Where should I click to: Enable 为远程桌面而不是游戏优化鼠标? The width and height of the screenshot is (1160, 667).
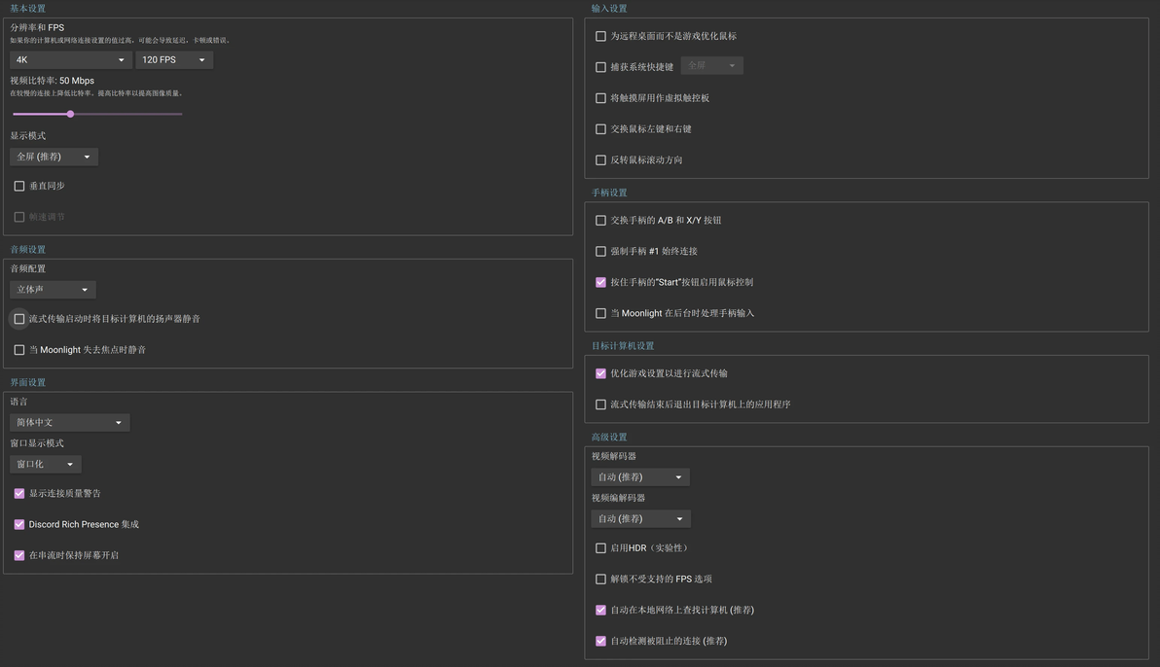point(600,36)
